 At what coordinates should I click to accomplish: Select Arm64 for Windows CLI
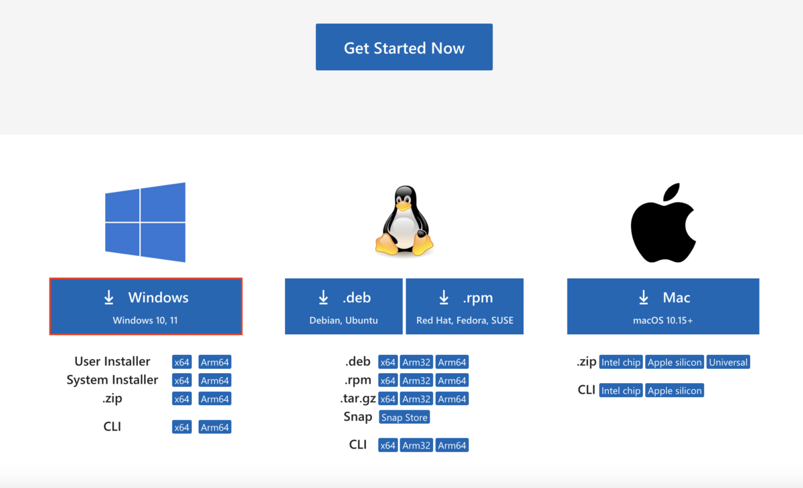(215, 427)
